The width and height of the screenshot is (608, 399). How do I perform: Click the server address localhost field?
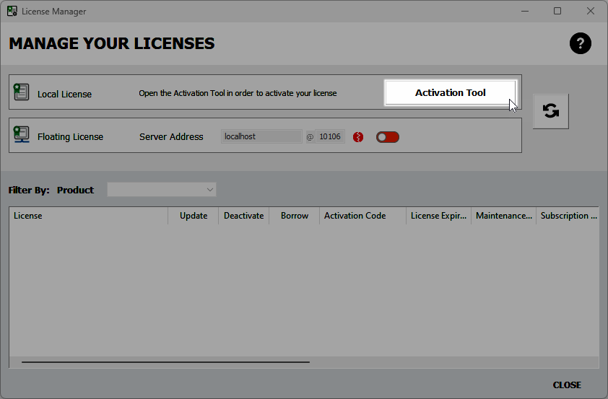pos(261,136)
